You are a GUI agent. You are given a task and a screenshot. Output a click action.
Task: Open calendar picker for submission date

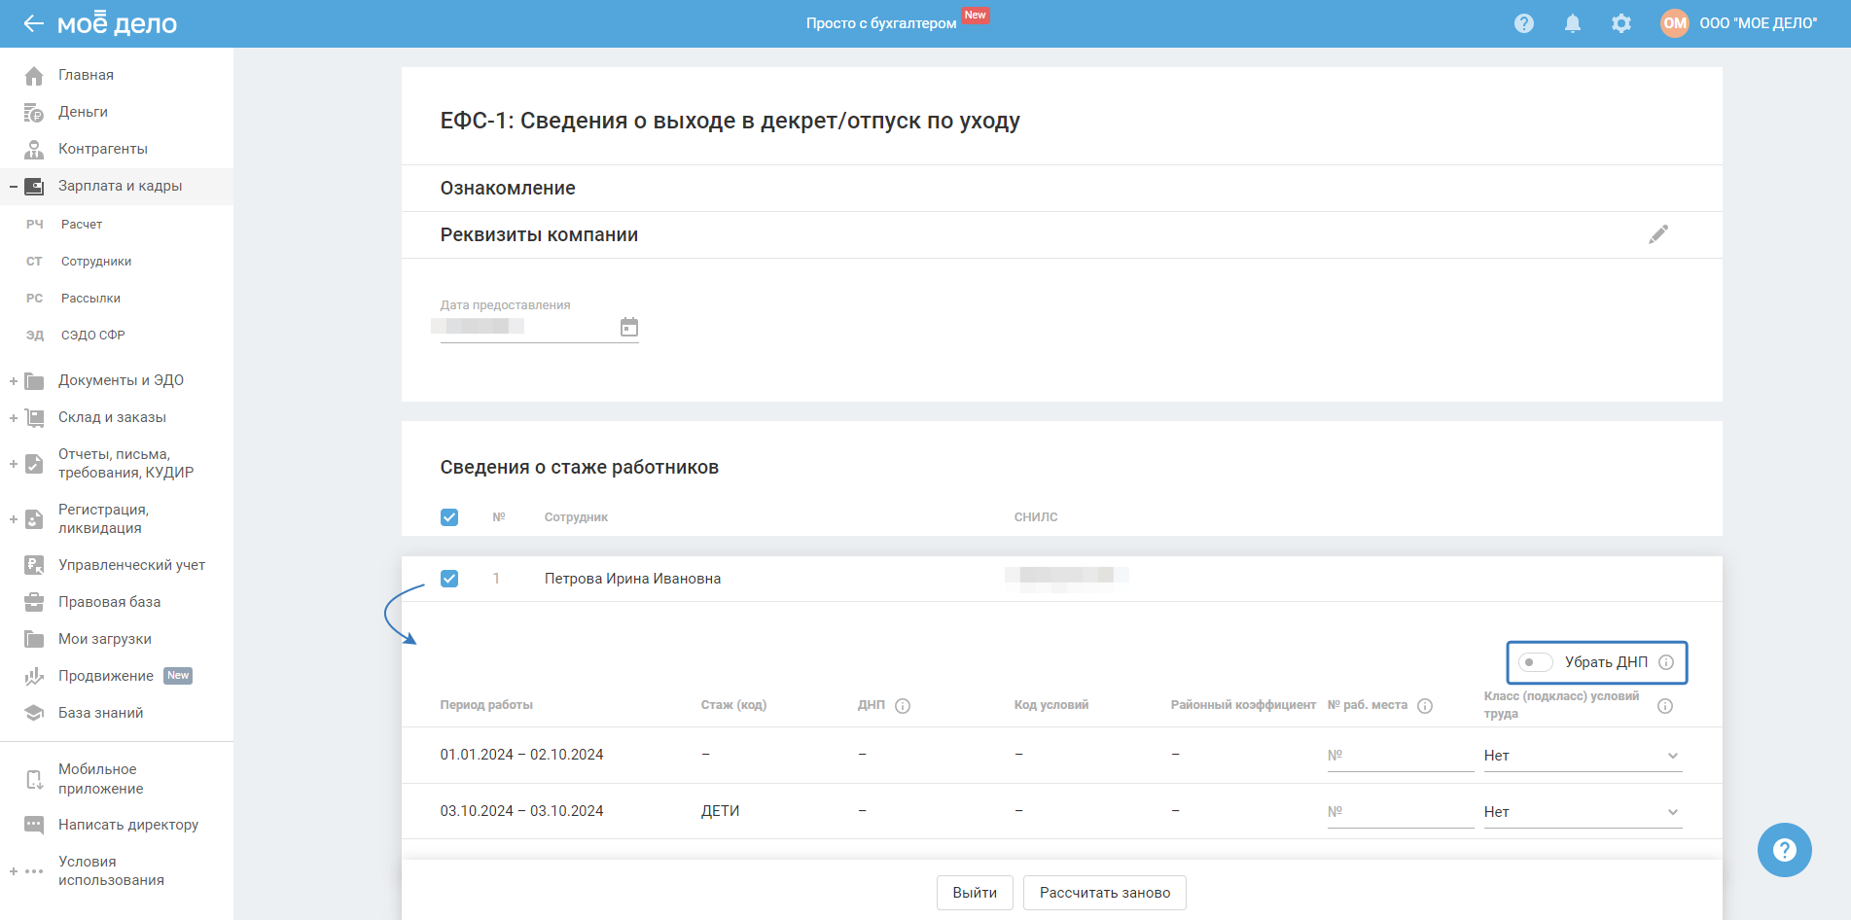pyautogui.click(x=629, y=327)
